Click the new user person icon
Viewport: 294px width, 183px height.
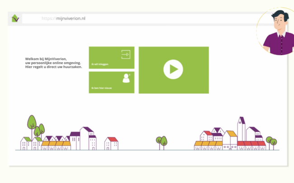coord(126,78)
